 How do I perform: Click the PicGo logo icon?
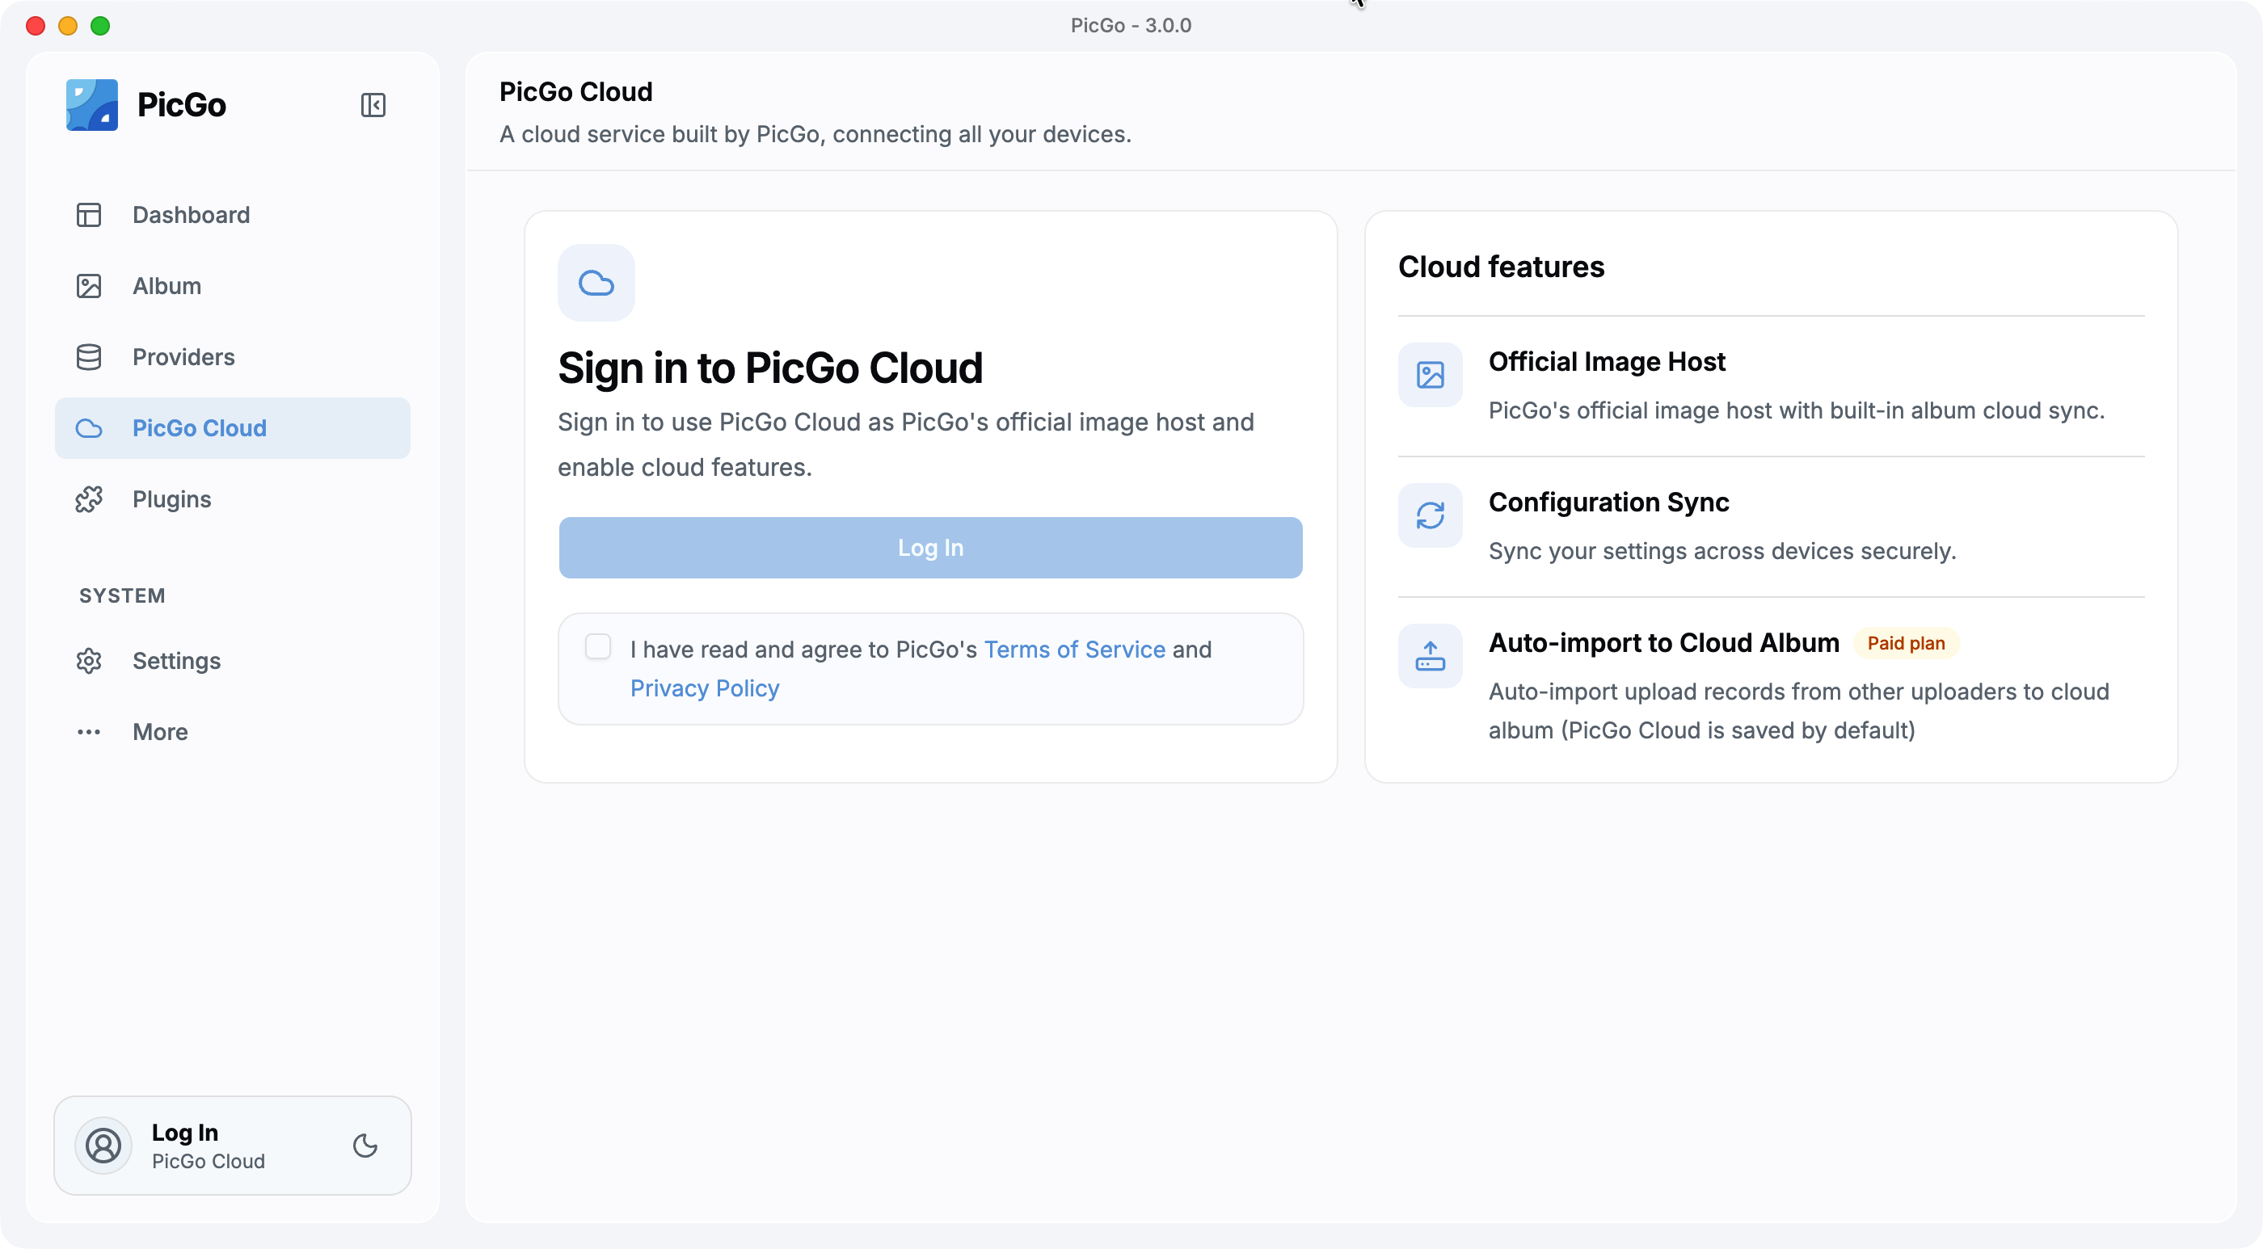[92, 104]
